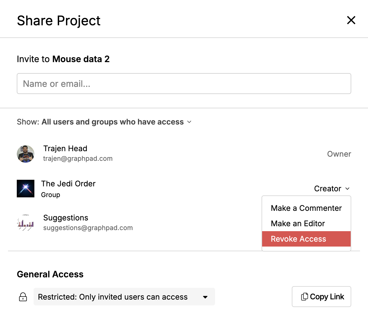The width and height of the screenshot is (368, 315).
Task: Open the Show filter for users with access
Action: 113,122
